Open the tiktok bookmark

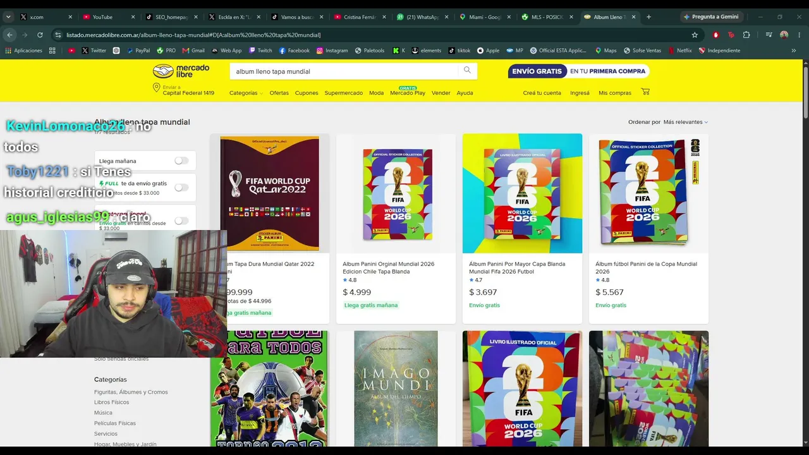(x=459, y=51)
